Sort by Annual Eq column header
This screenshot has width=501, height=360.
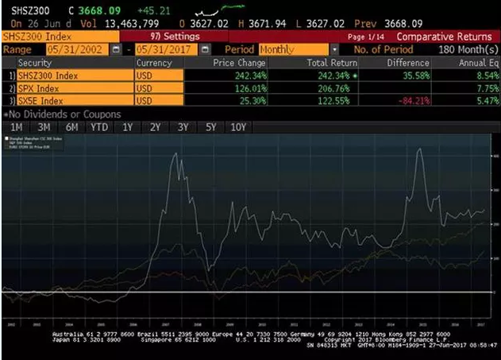tap(479, 63)
